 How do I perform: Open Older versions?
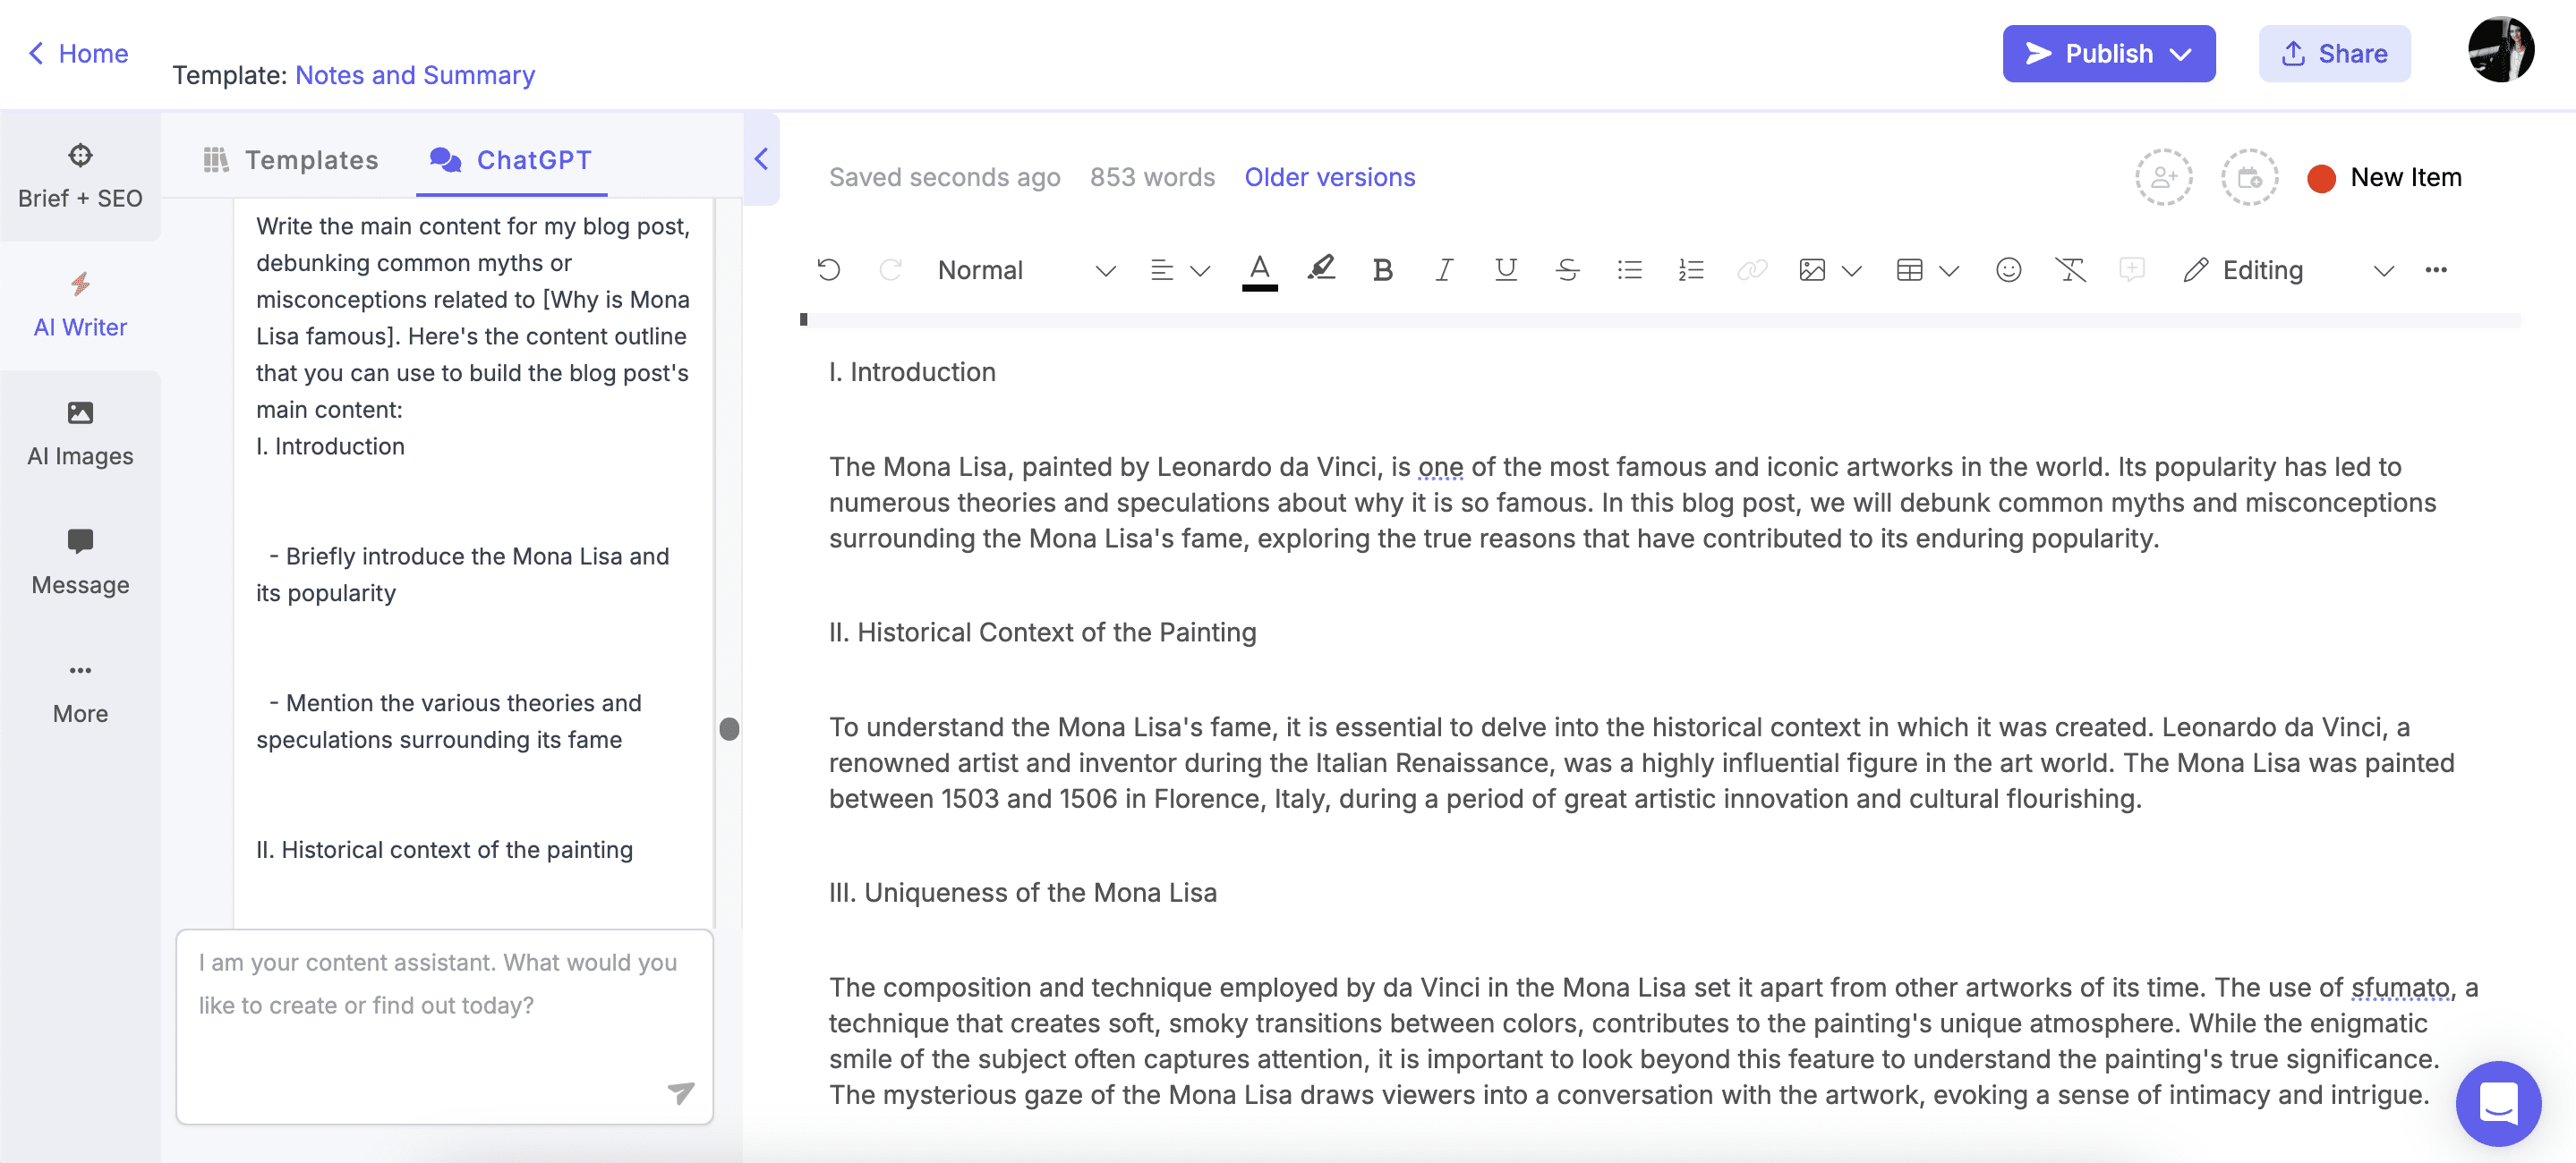point(1329,177)
